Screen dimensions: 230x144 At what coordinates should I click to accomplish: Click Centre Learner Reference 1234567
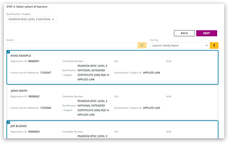45,72
